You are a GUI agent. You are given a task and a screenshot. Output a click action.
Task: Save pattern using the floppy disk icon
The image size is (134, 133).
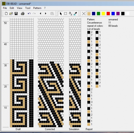[16, 14]
